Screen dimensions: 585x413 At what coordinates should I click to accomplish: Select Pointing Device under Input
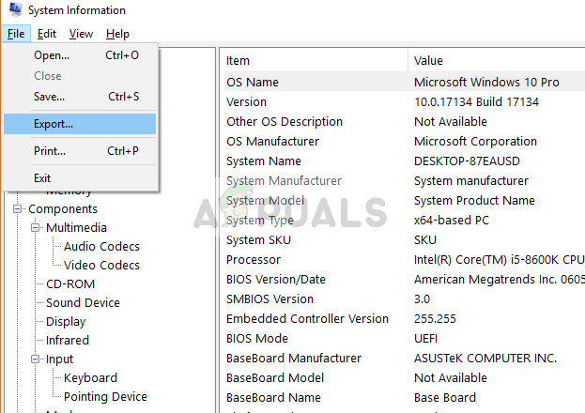tap(104, 397)
